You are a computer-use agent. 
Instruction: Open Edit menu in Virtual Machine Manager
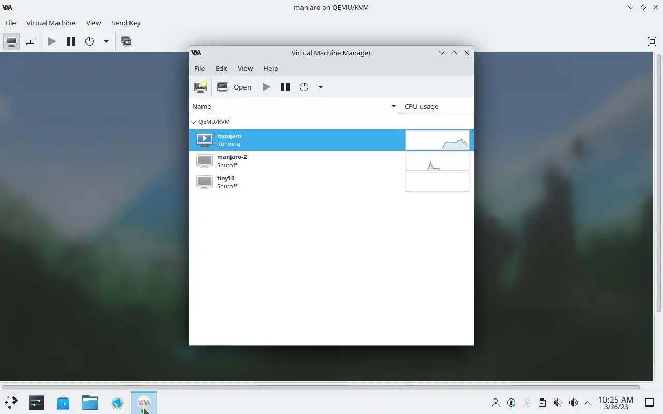(221, 68)
